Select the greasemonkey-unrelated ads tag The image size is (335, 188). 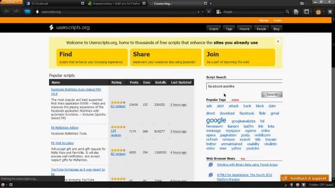(209, 106)
